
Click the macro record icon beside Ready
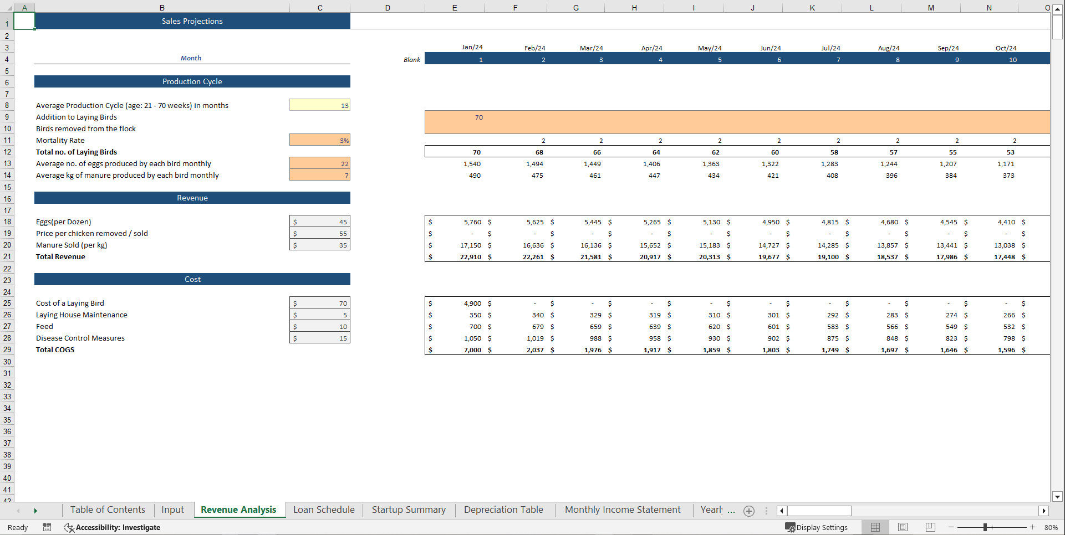pos(47,527)
